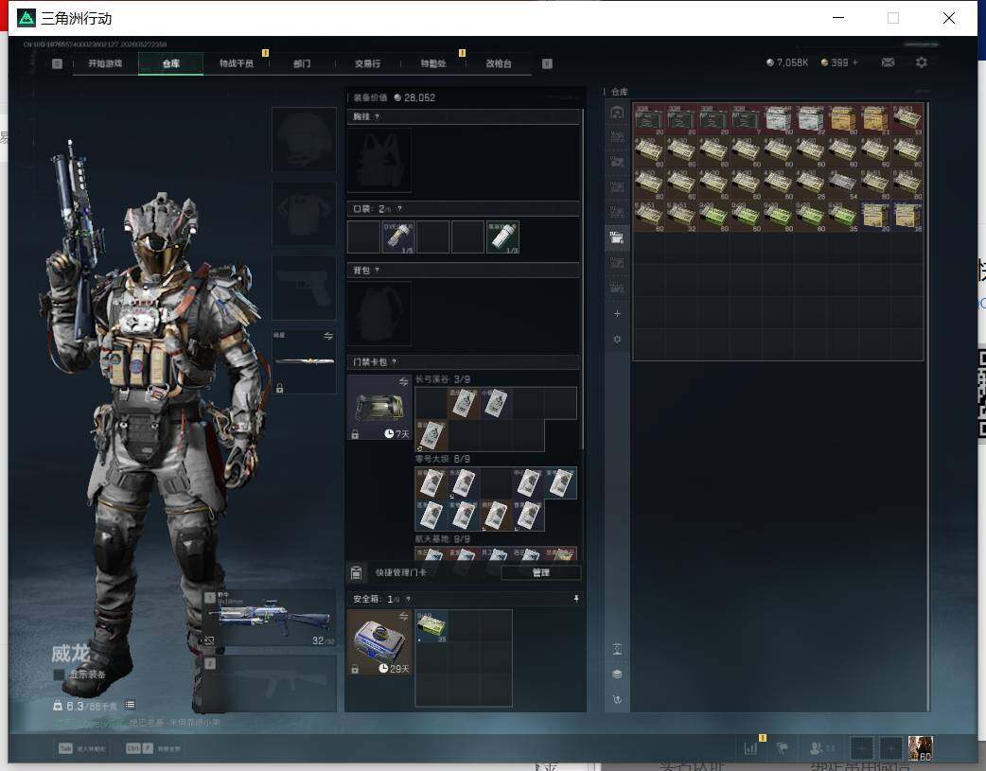Click the 口袋 help question mark
Image resolution: width=986 pixels, height=771 pixels.
[x=399, y=209]
